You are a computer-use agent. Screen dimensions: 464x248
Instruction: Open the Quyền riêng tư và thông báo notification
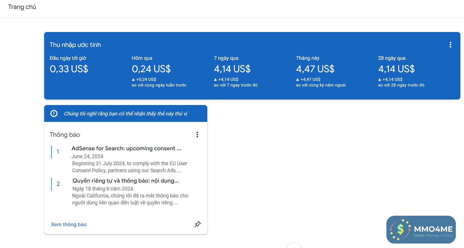click(125, 181)
